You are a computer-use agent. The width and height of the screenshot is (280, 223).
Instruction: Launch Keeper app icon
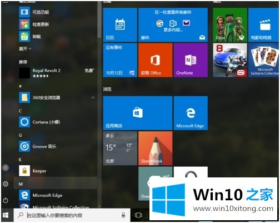[24, 171]
